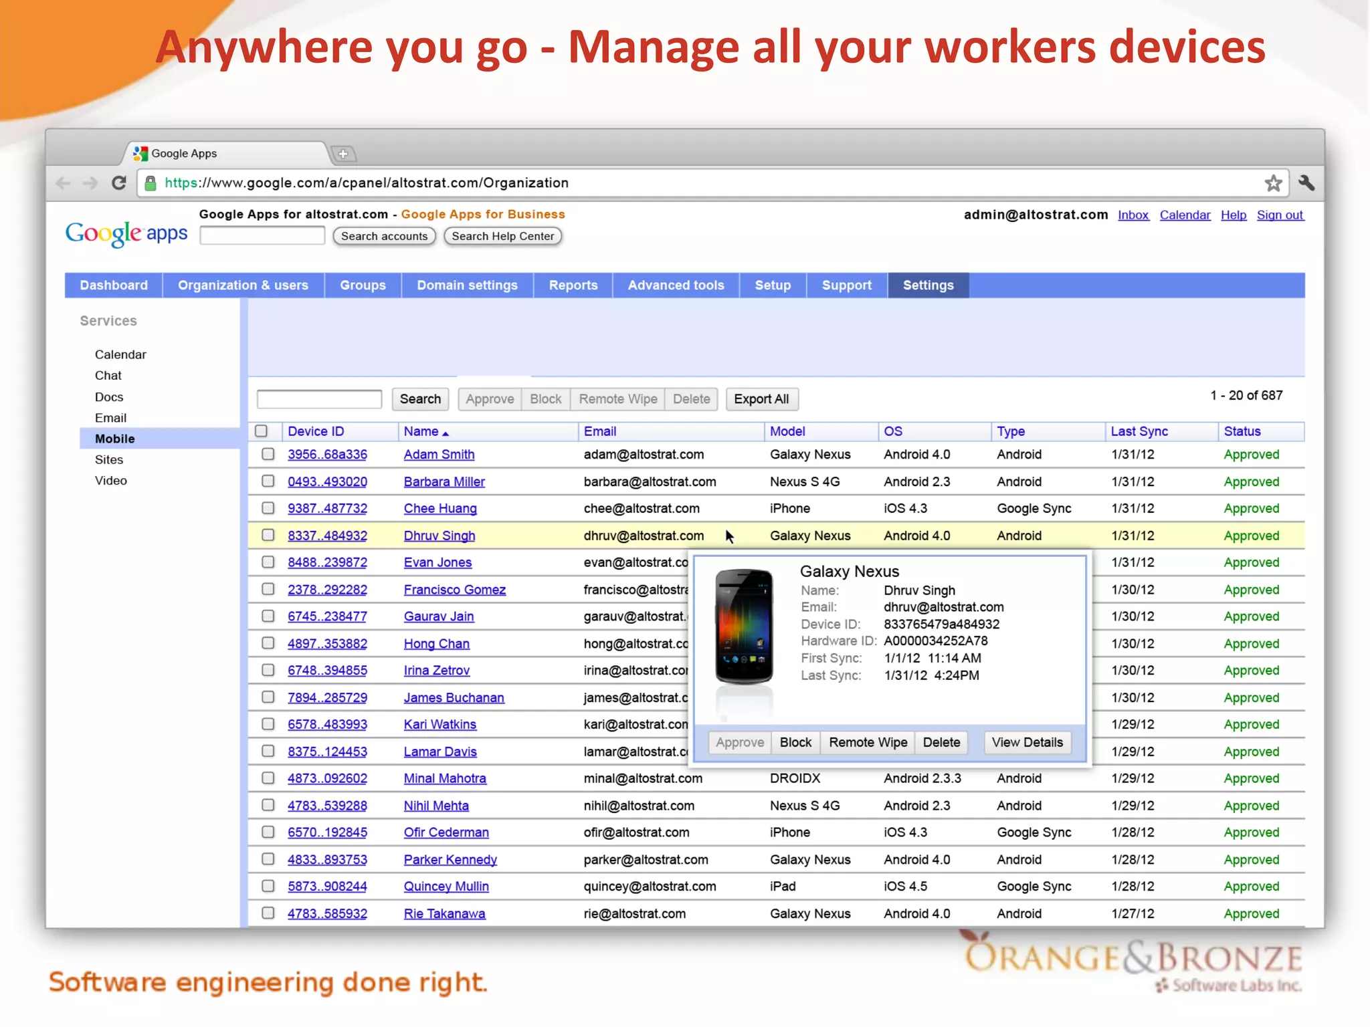Click the device Search button
1370x1027 pixels.
point(420,399)
